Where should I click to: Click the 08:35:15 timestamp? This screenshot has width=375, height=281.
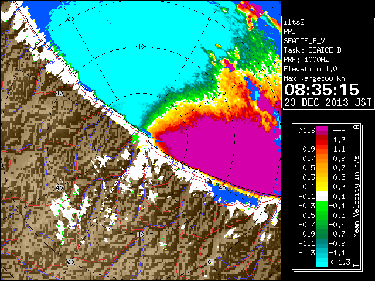click(x=322, y=90)
